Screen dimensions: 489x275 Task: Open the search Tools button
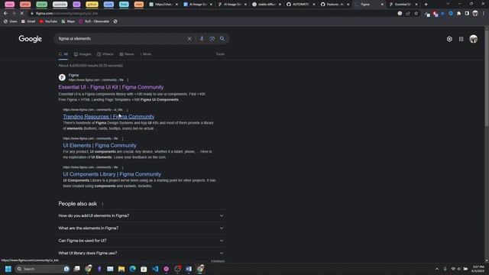coord(220,54)
